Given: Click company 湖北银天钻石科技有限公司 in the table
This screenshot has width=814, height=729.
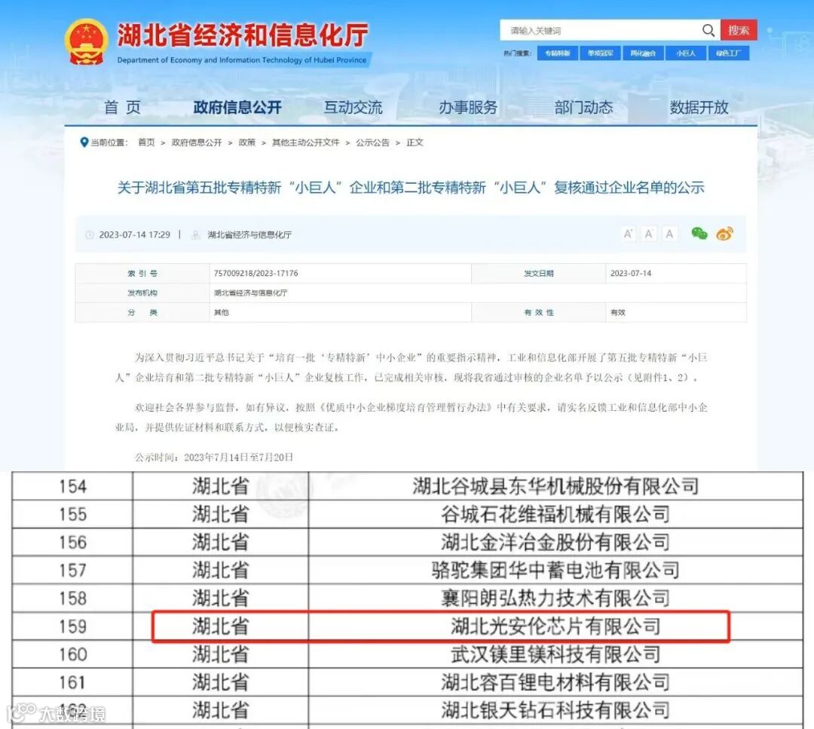Looking at the screenshot, I should tap(555, 710).
